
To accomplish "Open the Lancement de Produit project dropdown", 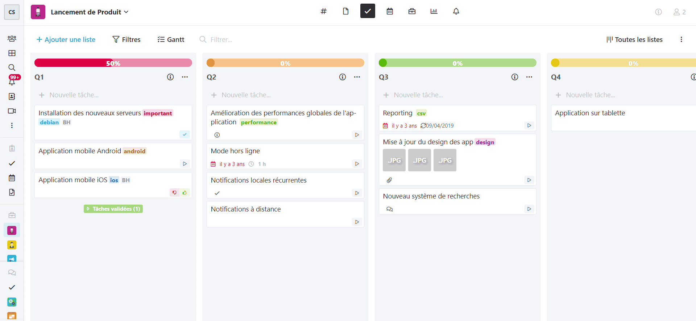I will [x=90, y=12].
